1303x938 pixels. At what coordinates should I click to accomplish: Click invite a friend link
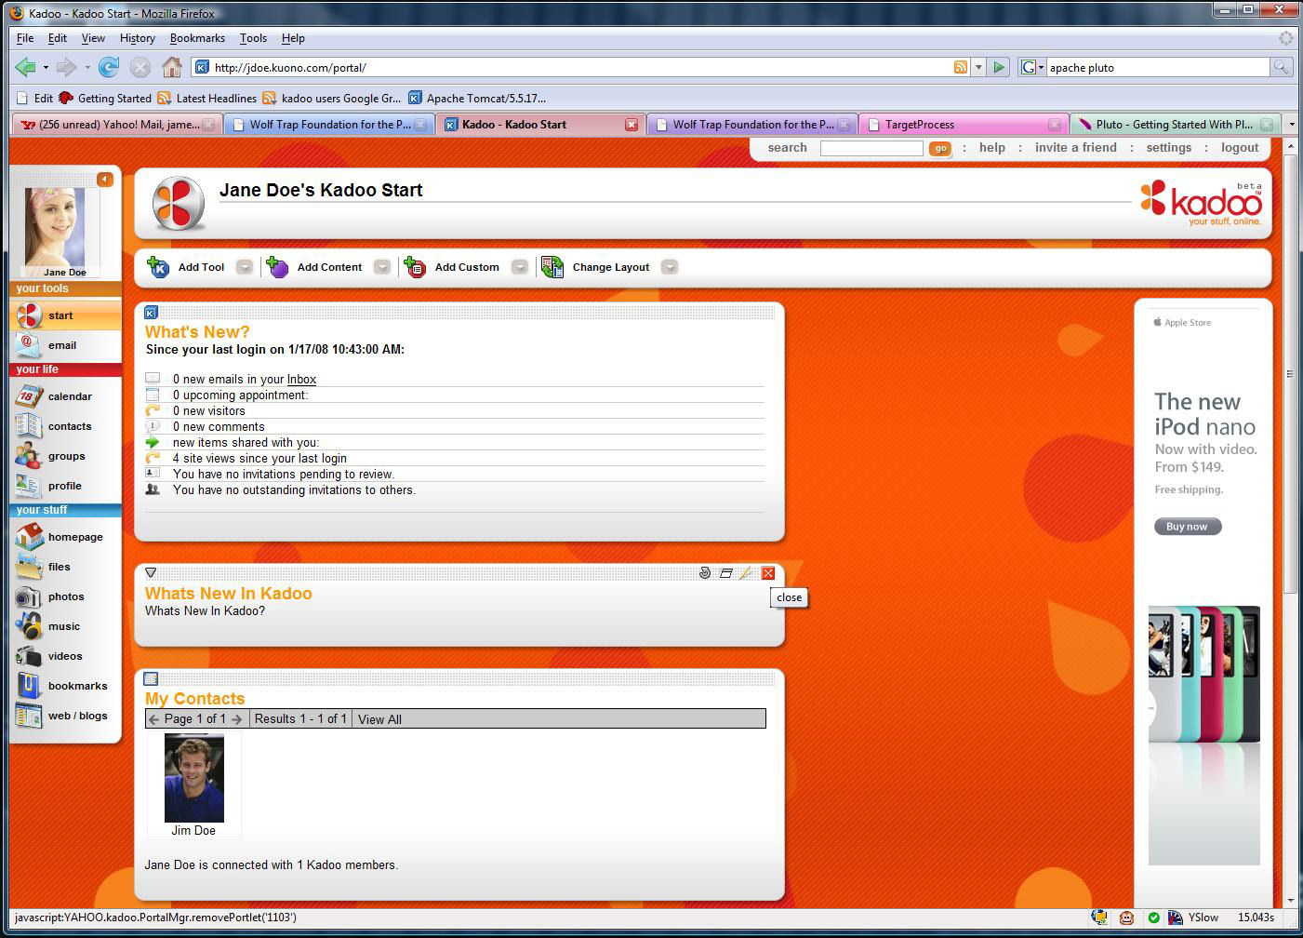click(x=1076, y=148)
